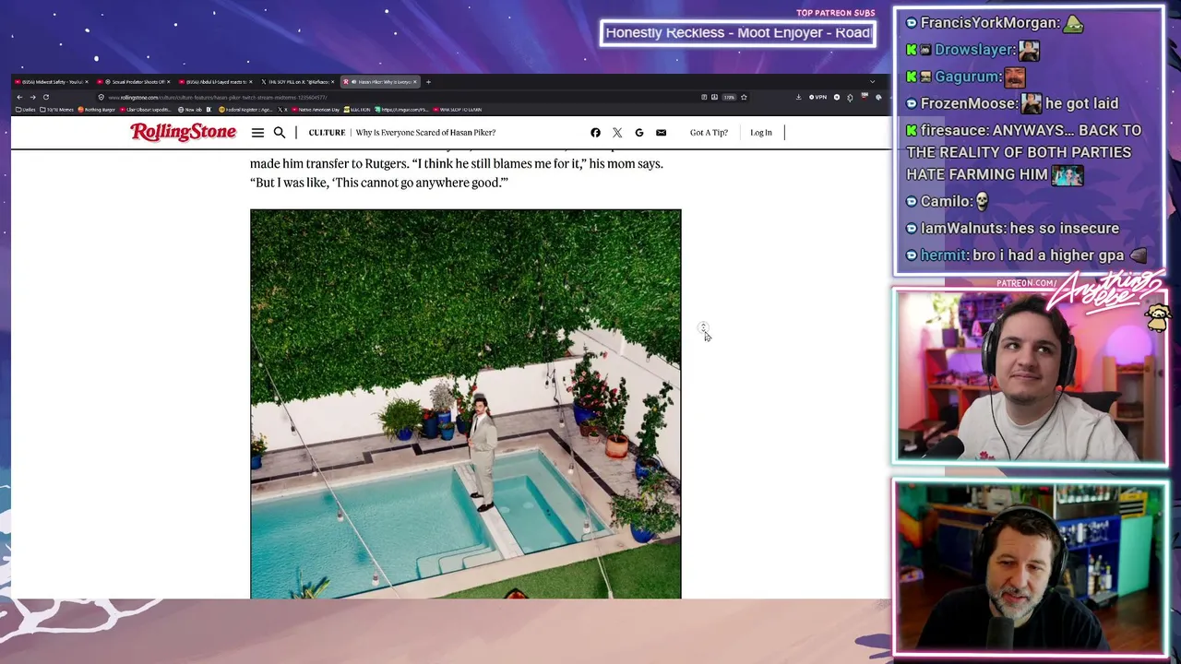Open the Google icon in site header
The height and width of the screenshot is (664, 1181).
tap(638, 133)
